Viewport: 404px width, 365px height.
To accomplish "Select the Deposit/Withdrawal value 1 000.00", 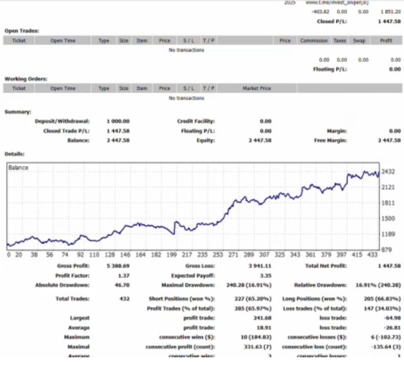I will [x=118, y=121].
